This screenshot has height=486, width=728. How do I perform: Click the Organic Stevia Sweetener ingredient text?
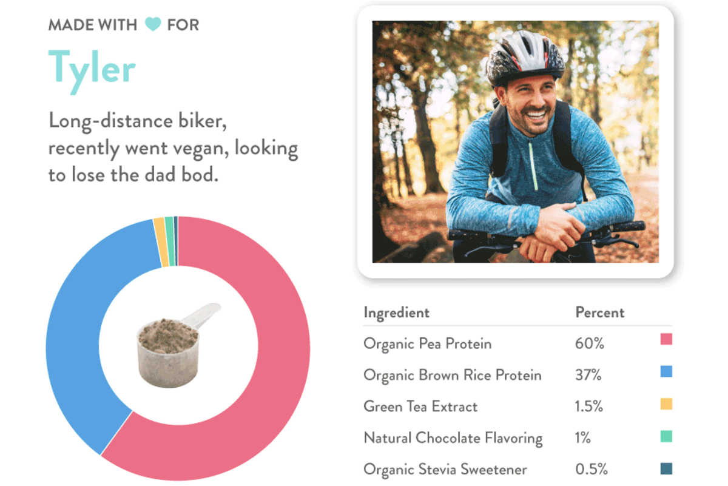(x=445, y=470)
